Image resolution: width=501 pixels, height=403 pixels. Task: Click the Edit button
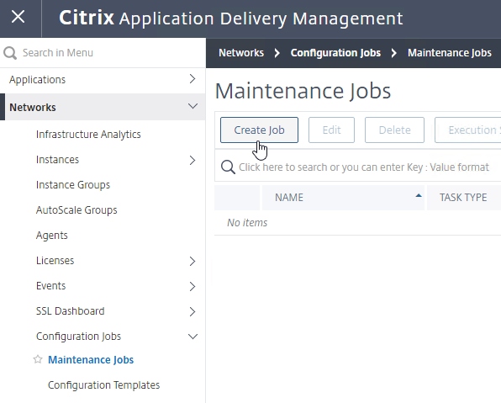tap(331, 130)
